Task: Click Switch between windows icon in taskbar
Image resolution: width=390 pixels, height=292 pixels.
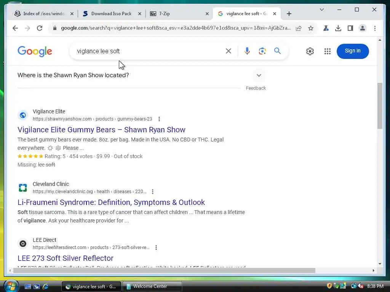Action: tap(37, 287)
